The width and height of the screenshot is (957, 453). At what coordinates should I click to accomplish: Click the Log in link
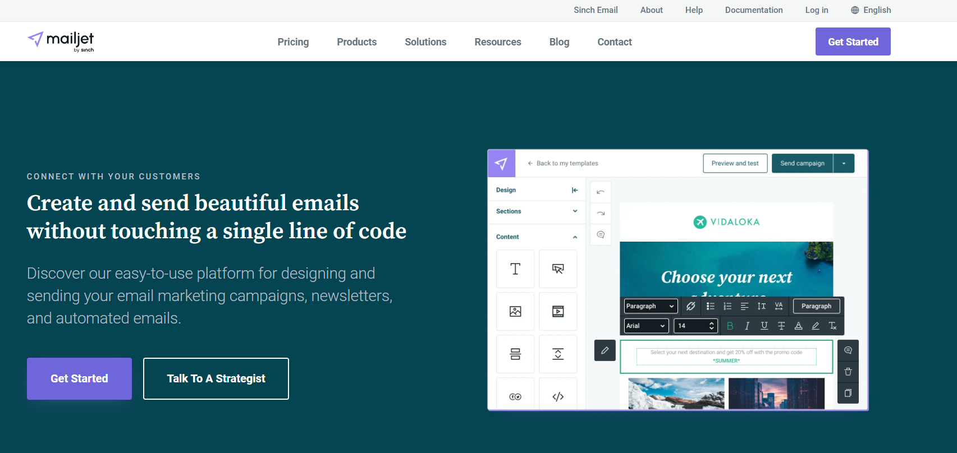817,10
